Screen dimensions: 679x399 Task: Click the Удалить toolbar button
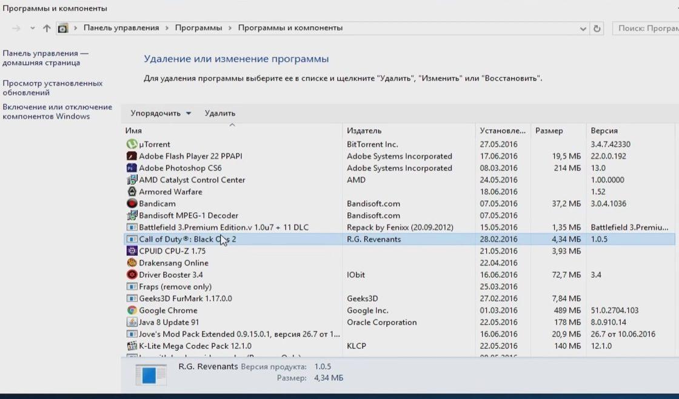point(220,113)
